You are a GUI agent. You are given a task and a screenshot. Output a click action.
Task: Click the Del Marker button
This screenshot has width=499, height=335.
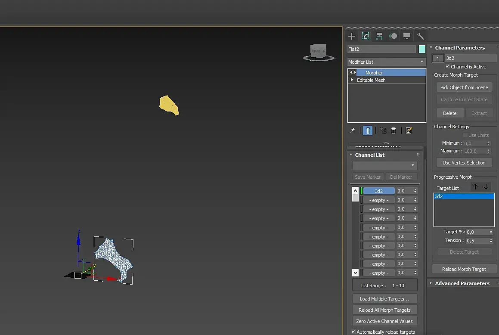(x=401, y=177)
